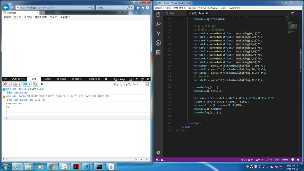Open the IE address bar dropdown arrow
Image resolution: width=304 pixels, height=171 pixels.
coord(89,8)
